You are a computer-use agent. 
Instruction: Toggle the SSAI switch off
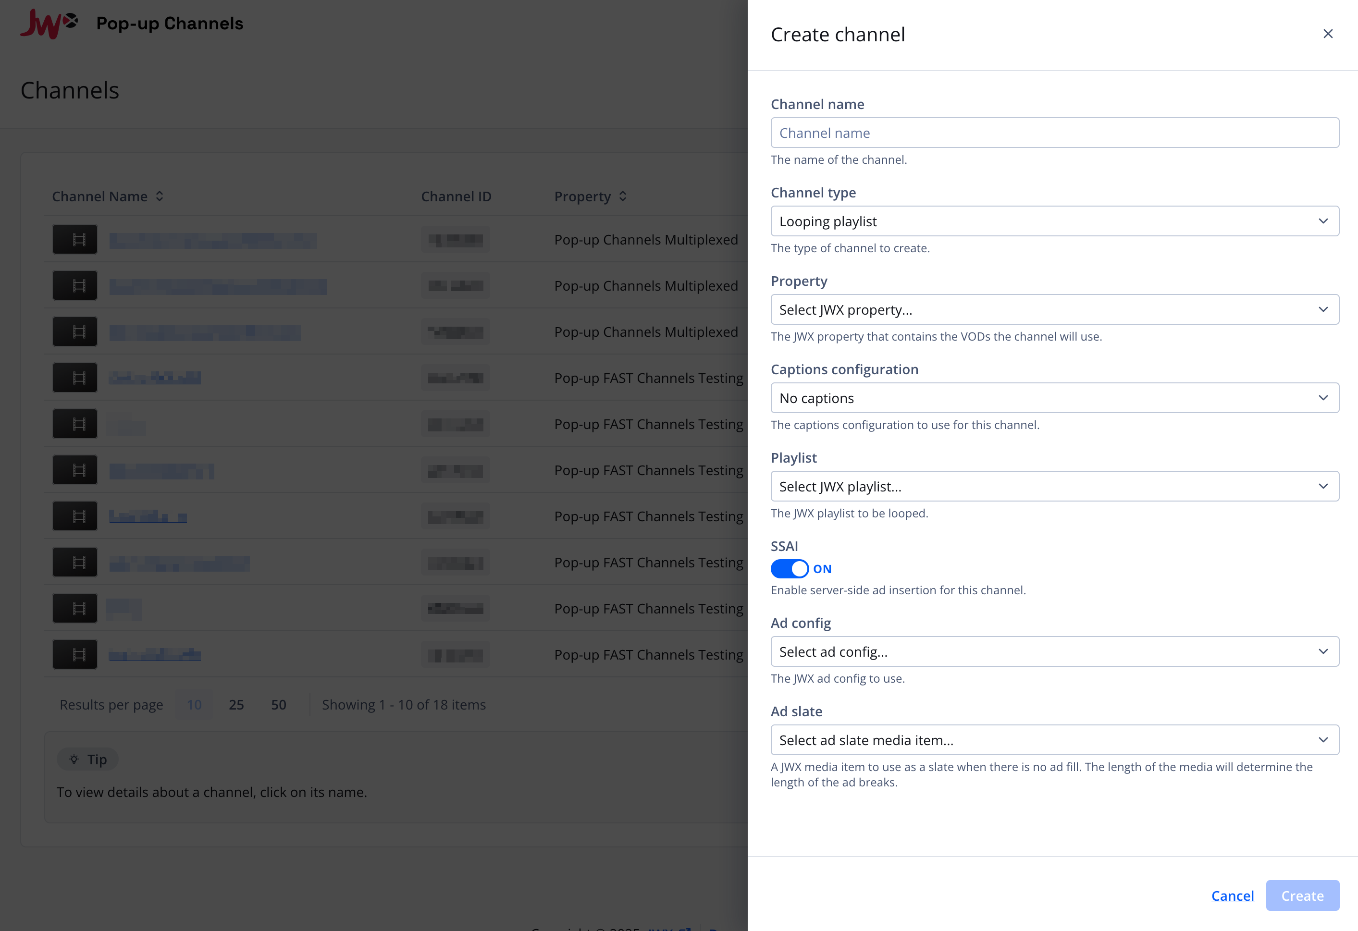(790, 568)
